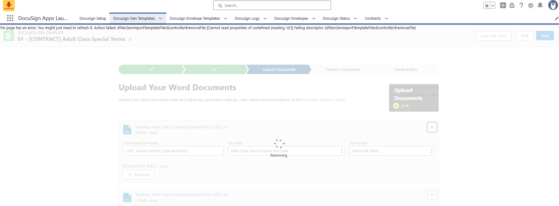Screen dimensions: 559x206
Task: Open Favorites star icon
Action: [x=487, y=5]
